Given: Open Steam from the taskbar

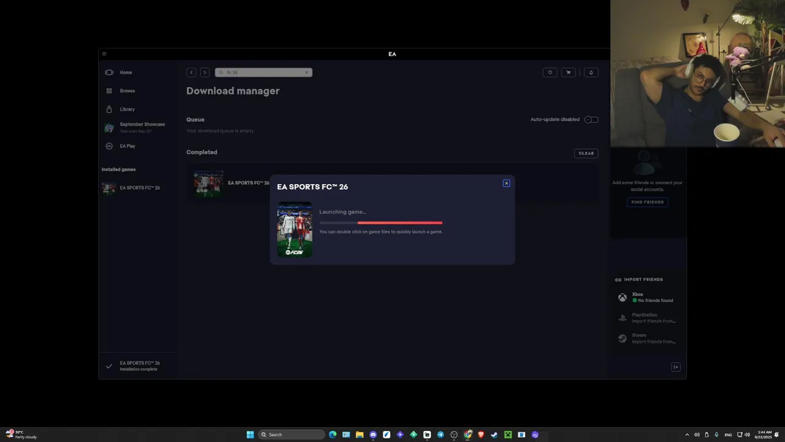Looking at the screenshot, I should [x=494, y=435].
